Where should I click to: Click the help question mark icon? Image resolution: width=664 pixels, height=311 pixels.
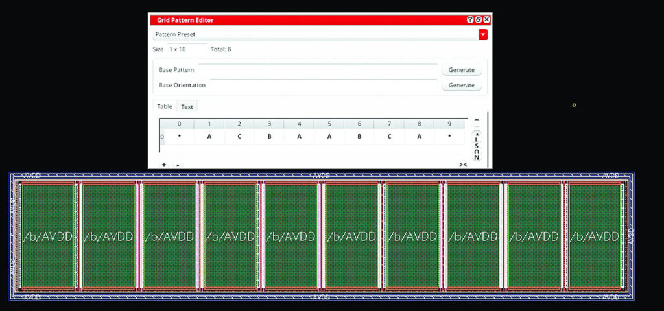[470, 20]
